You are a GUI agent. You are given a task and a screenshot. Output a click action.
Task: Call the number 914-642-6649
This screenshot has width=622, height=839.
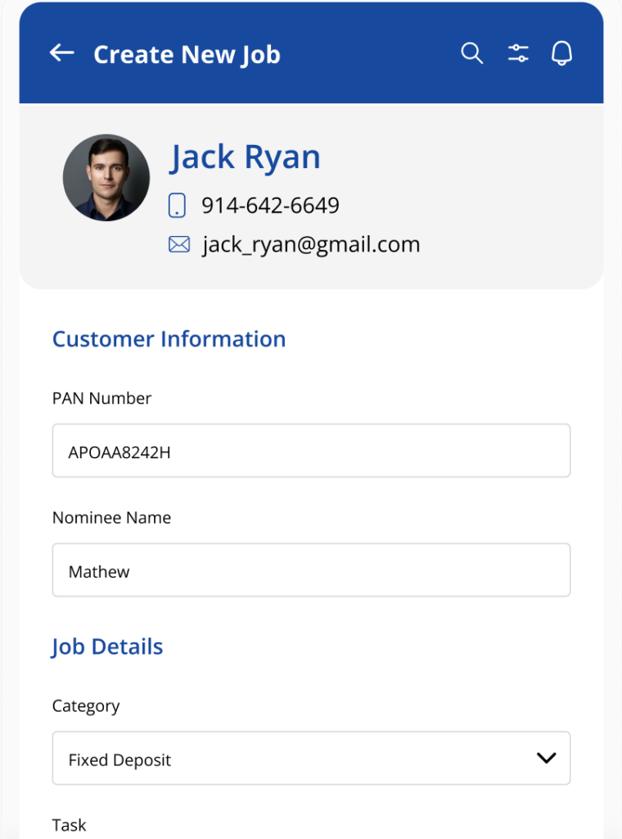[270, 206]
